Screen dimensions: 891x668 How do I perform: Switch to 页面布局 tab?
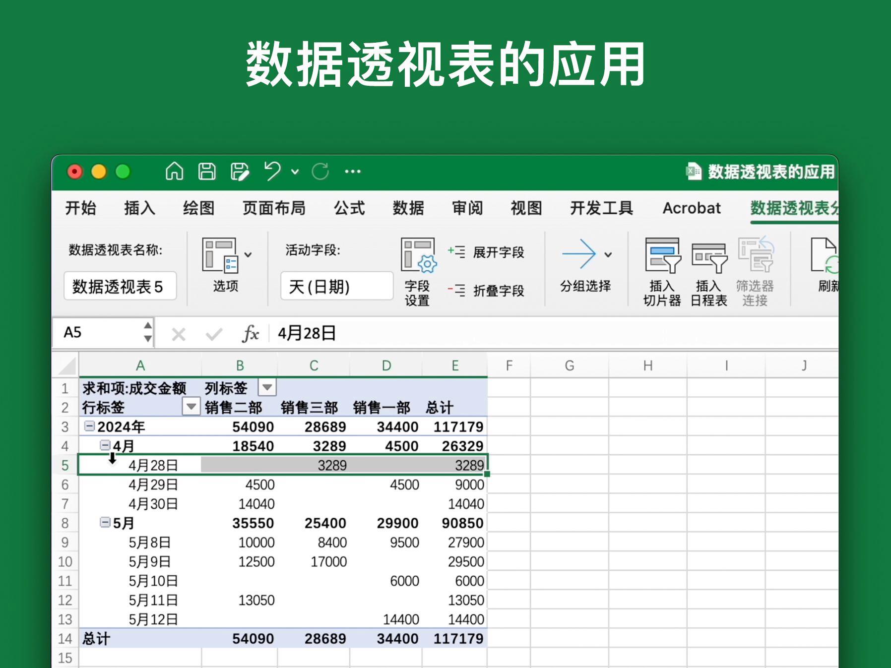pyautogui.click(x=274, y=208)
